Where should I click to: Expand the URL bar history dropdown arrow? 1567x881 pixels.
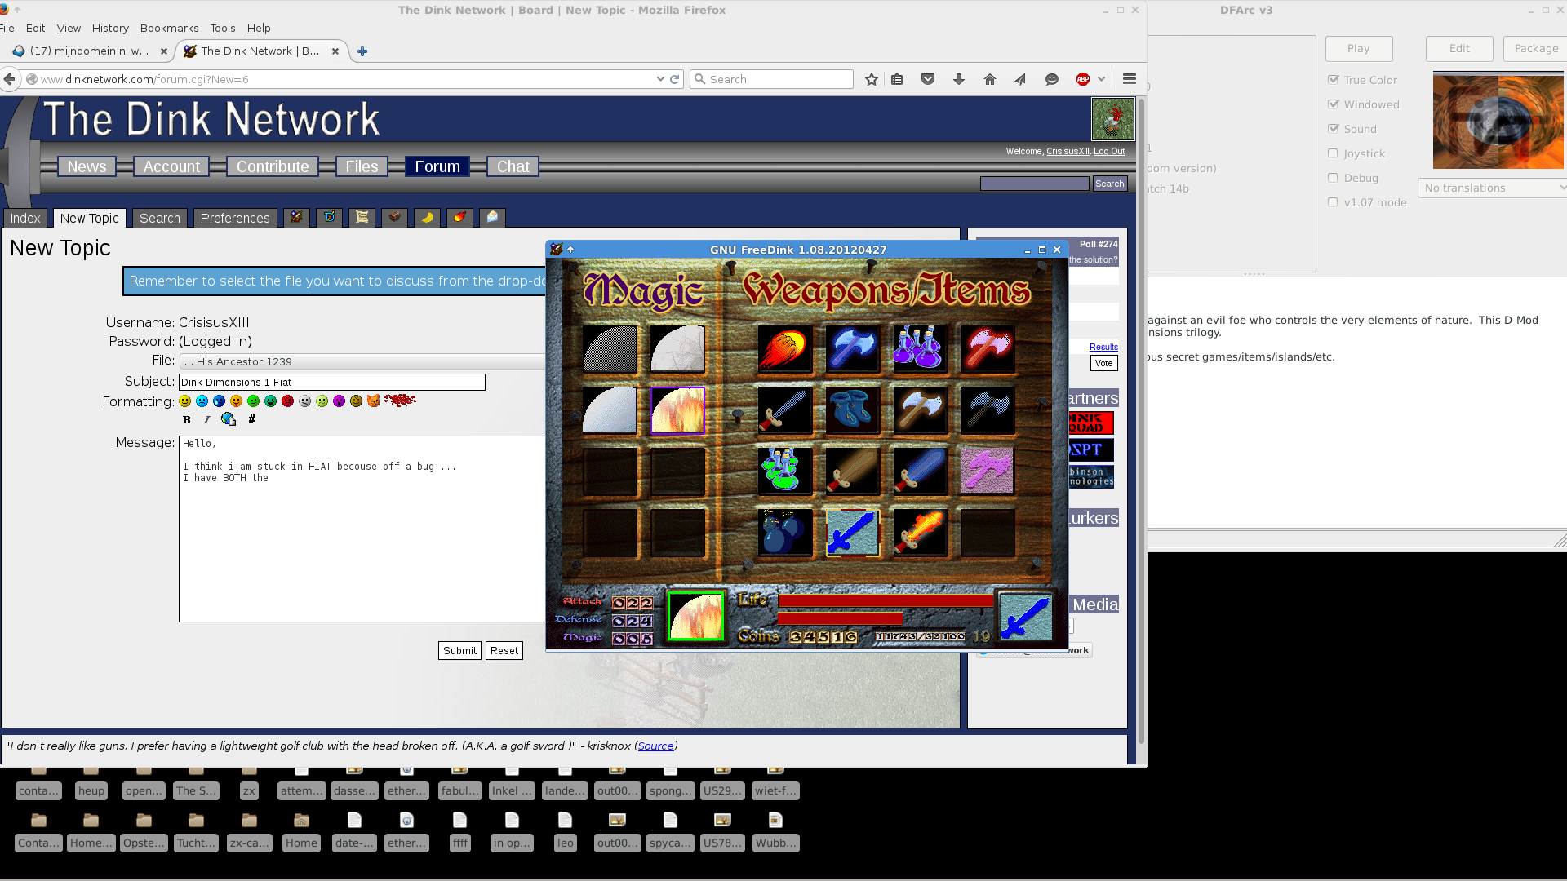point(659,79)
